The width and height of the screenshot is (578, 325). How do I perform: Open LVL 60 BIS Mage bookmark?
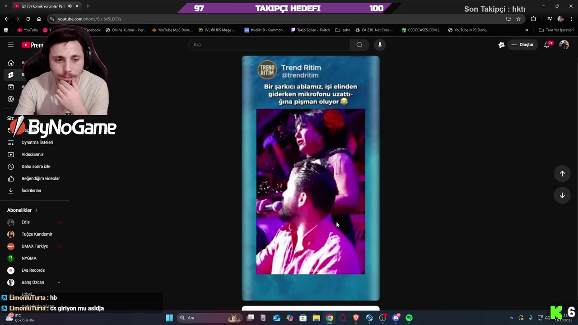point(217,30)
